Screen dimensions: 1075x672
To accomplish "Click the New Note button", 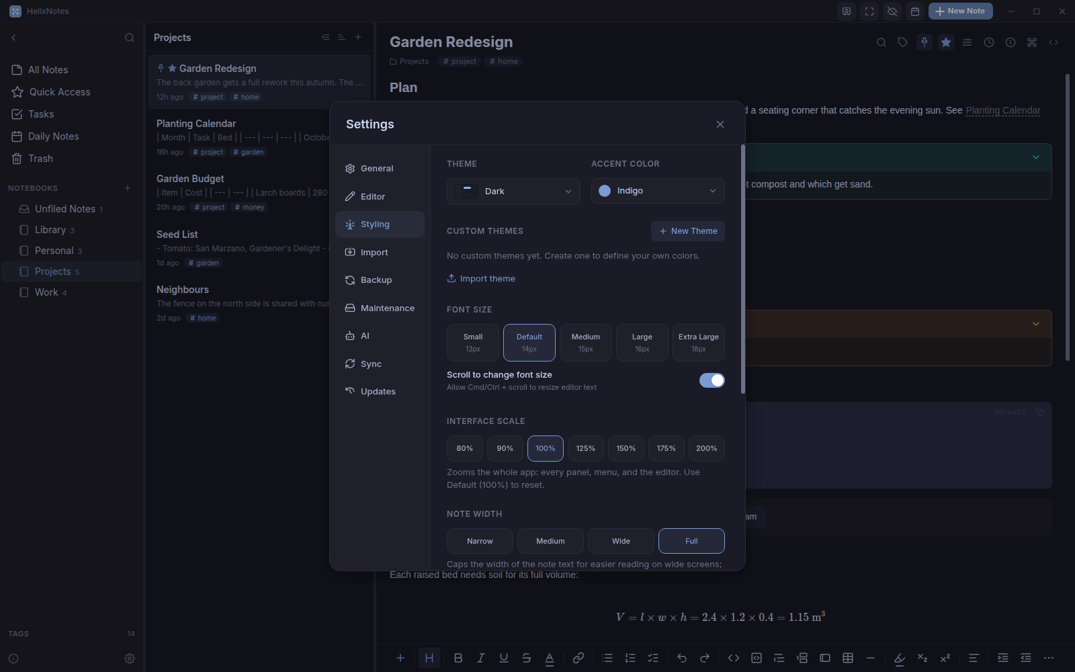I will click(961, 11).
